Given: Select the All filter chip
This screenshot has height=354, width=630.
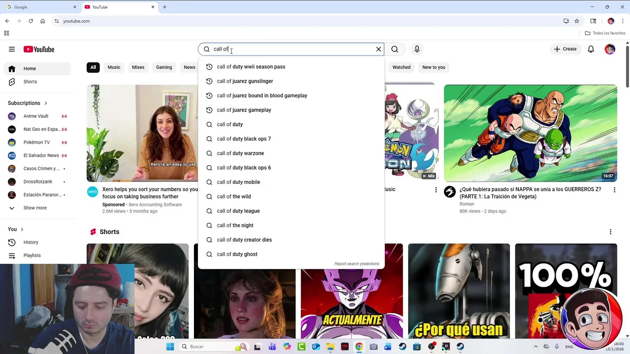Looking at the screenshot, I should (93, 67).
